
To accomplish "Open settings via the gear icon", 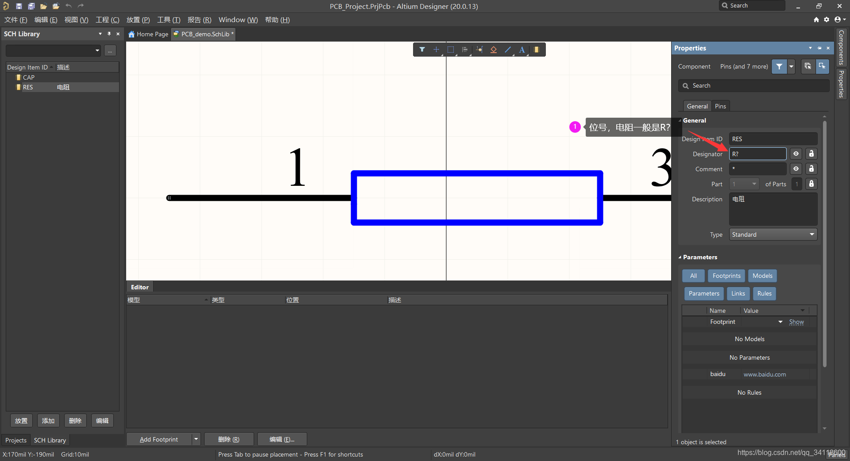I will [827, 19].
